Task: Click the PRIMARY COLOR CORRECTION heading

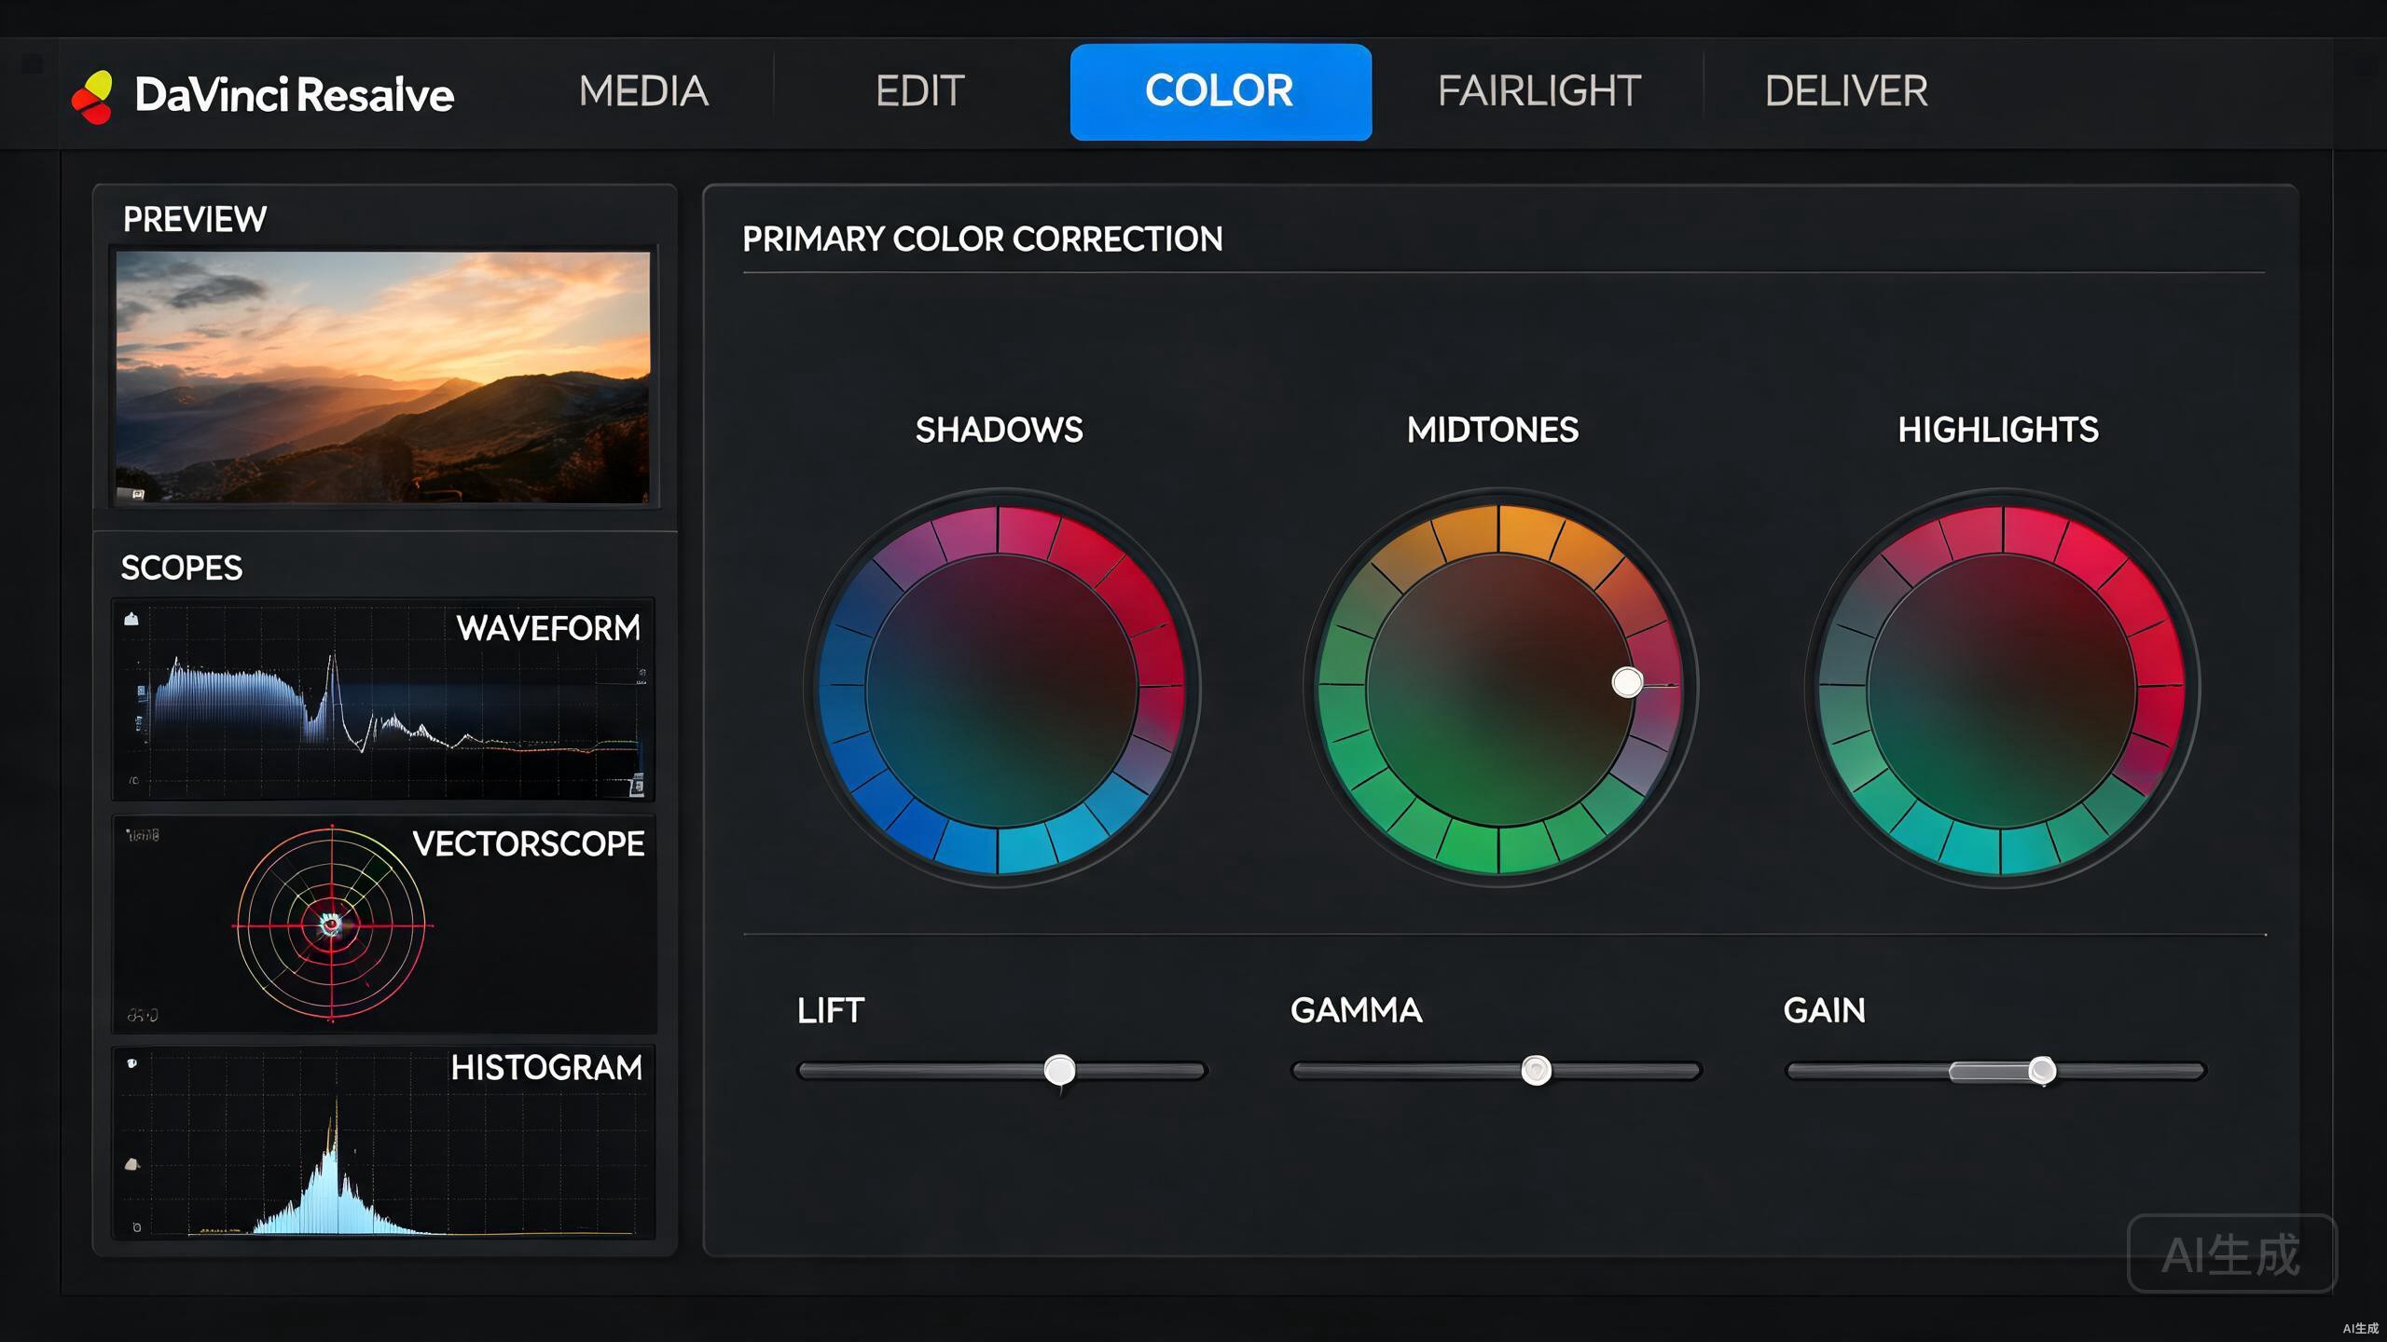Action: [x=983, y=240]
